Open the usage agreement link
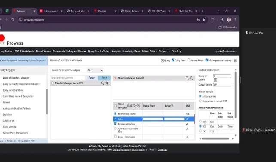 click(121, 150)
